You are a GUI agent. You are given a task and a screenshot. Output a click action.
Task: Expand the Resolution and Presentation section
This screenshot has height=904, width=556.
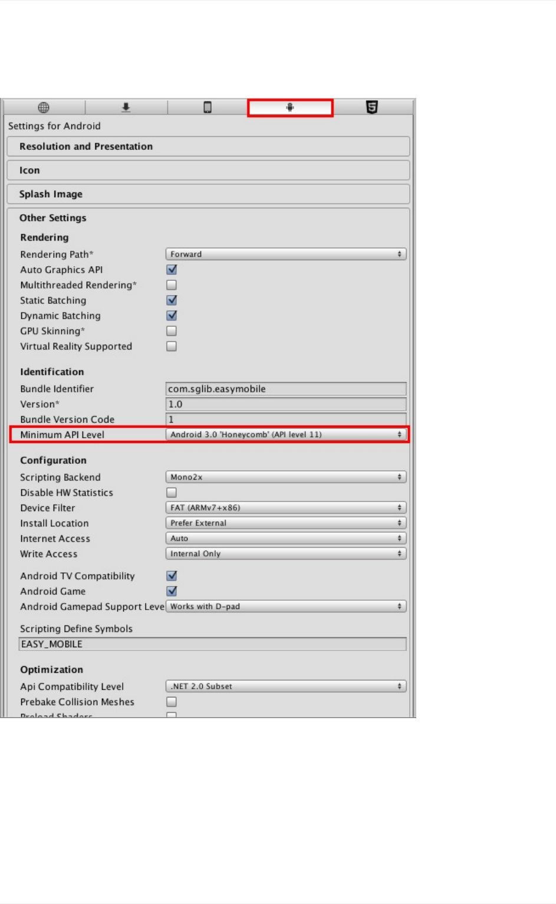point(208,146)
